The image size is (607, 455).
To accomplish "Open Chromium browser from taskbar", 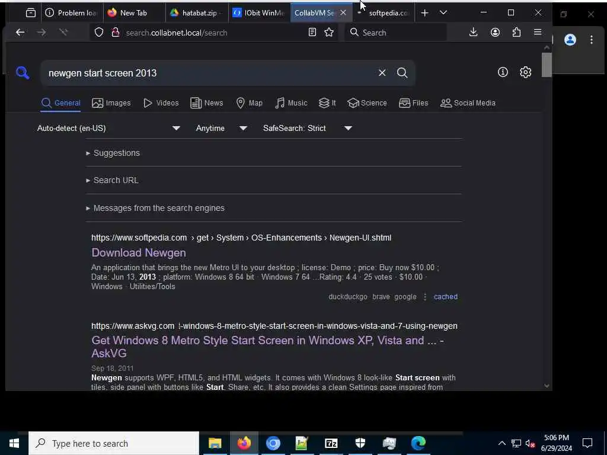I will pyautogui.click(x=273, y=443).
